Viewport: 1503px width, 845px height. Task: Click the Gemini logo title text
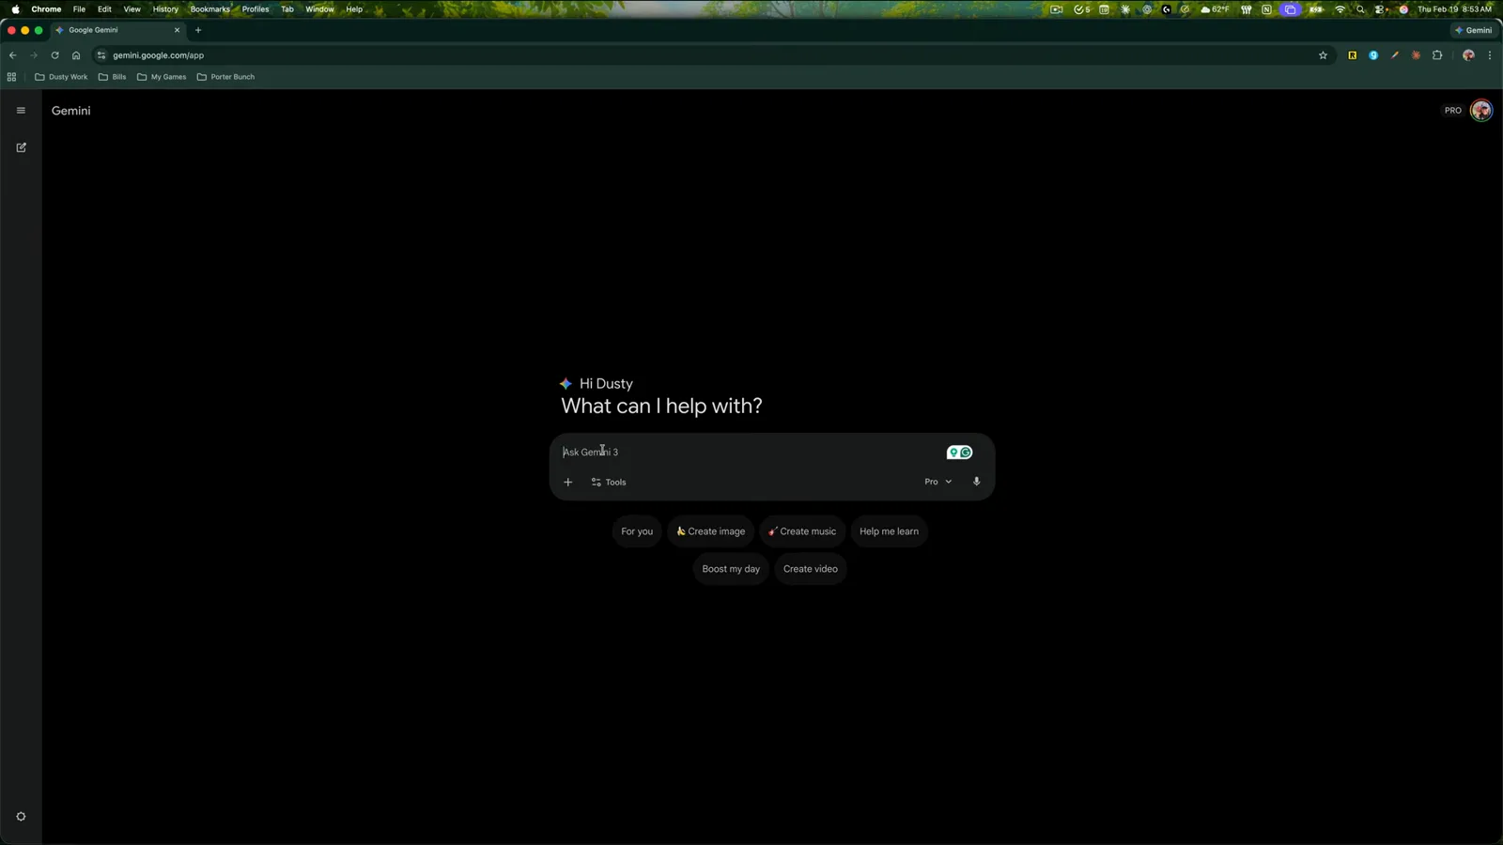point(71,111)
